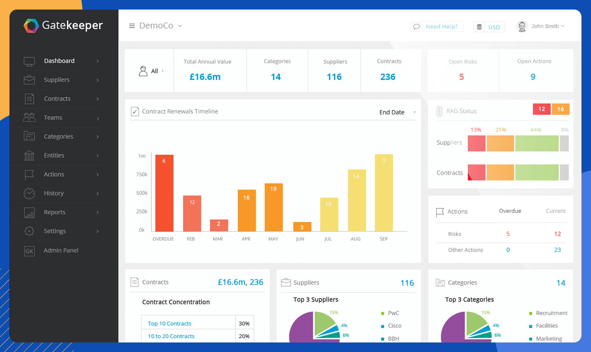Toggle the Contract Renewals Timeline checkbox
This screenshot has width=591, height=352.
135,111
